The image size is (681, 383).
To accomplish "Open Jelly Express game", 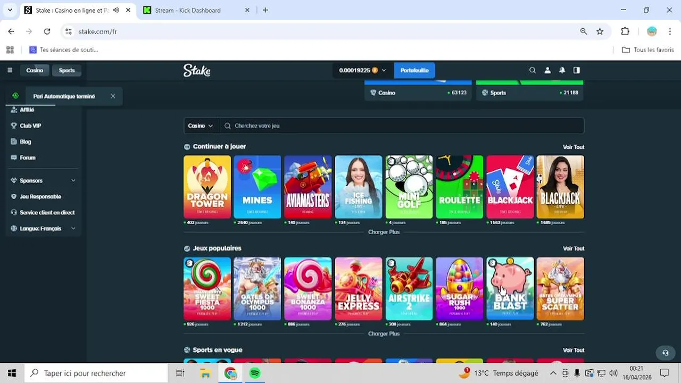I will coord(358,288).
